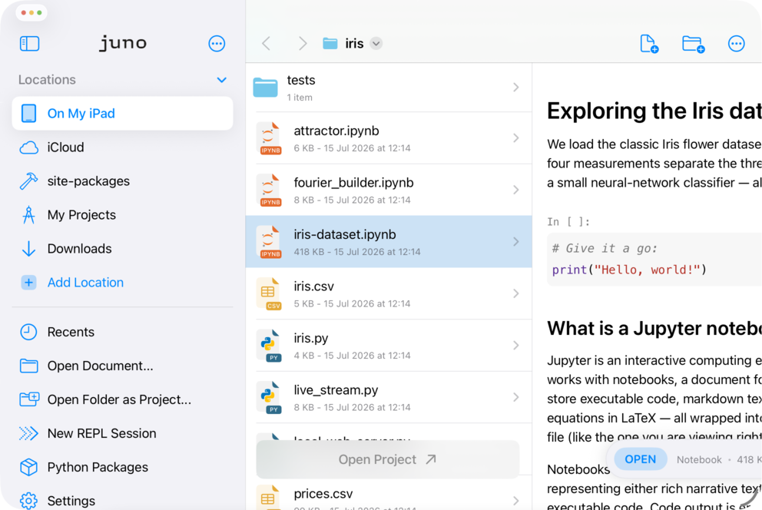Select iris.csv file
This screenshot has width=762, height=510.
pyautogui.click(x=389, y=294)
